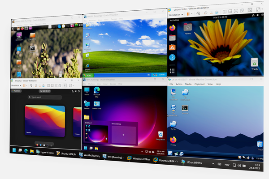This screenshot has width=269, height=179.
Task: Pause the Ubuntu 24.04 VMware virtual machine
Action: coord(188,14)
